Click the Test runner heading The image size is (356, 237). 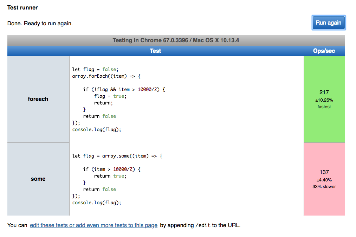pos(22,7)
